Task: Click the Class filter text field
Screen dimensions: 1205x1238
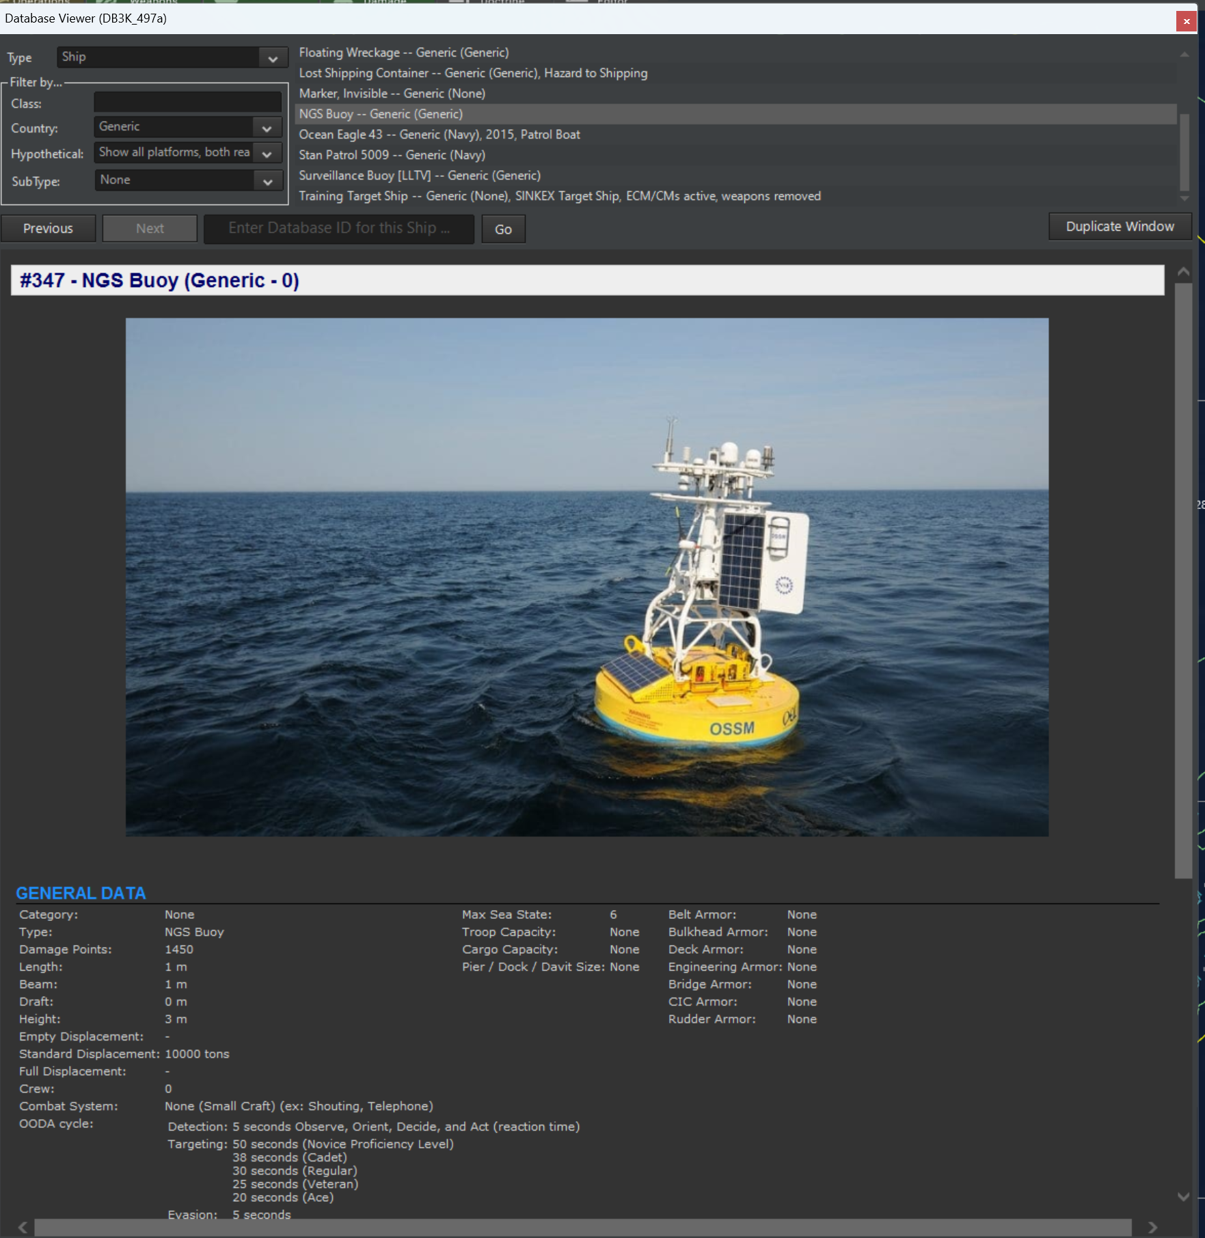Action: coord(187,102)
